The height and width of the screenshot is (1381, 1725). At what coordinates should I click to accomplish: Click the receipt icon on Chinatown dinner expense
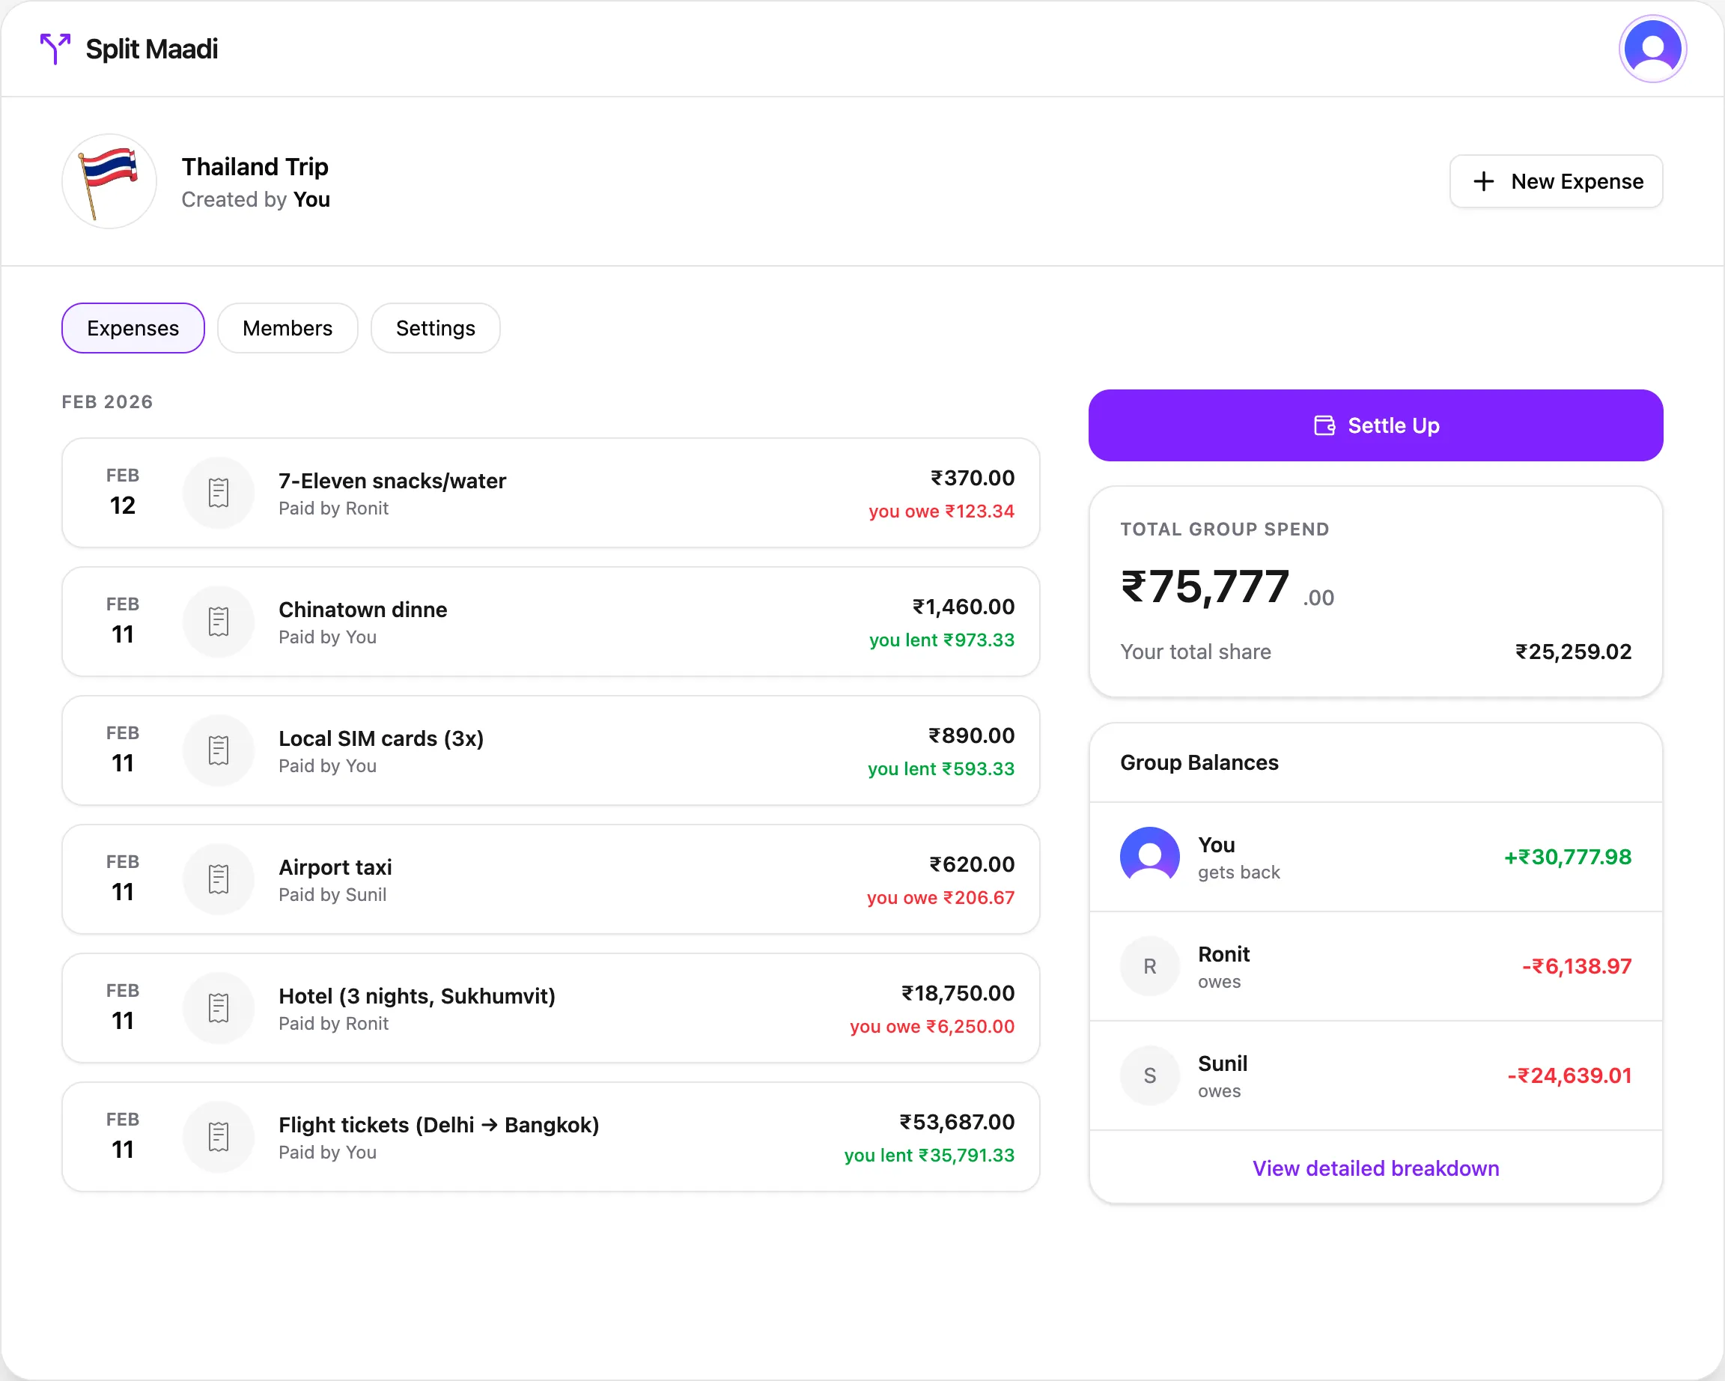(219, 621)
